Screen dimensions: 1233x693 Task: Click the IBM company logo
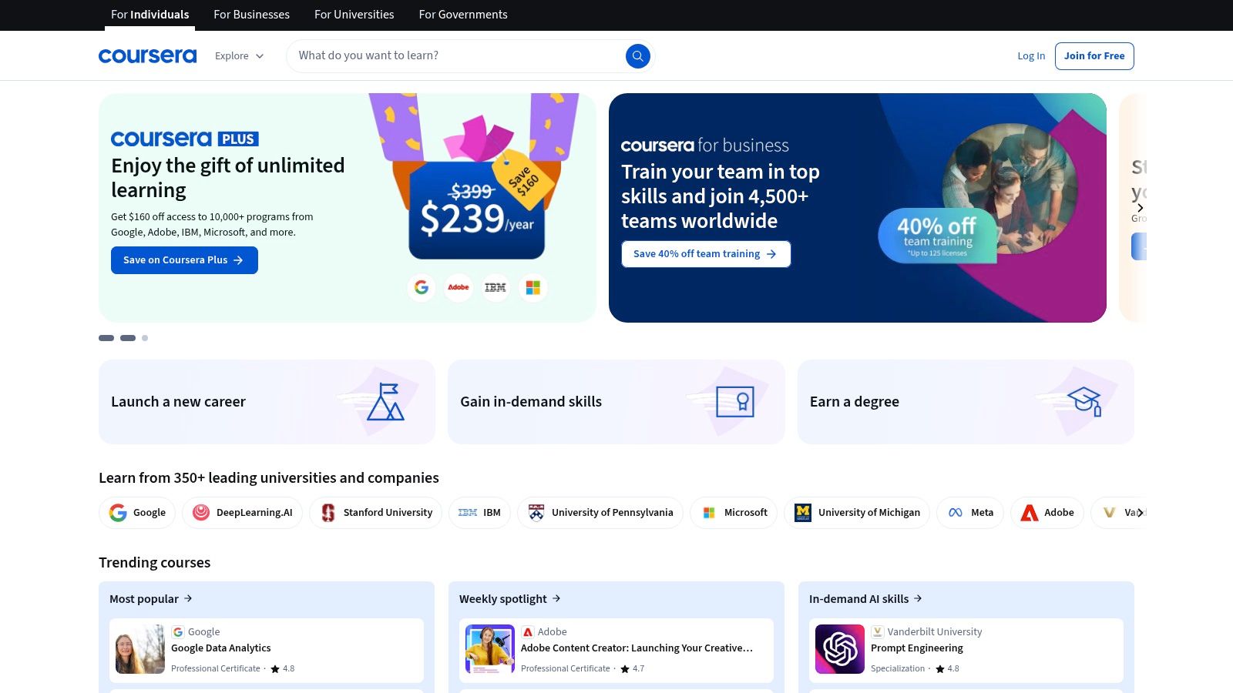(479, 512)
